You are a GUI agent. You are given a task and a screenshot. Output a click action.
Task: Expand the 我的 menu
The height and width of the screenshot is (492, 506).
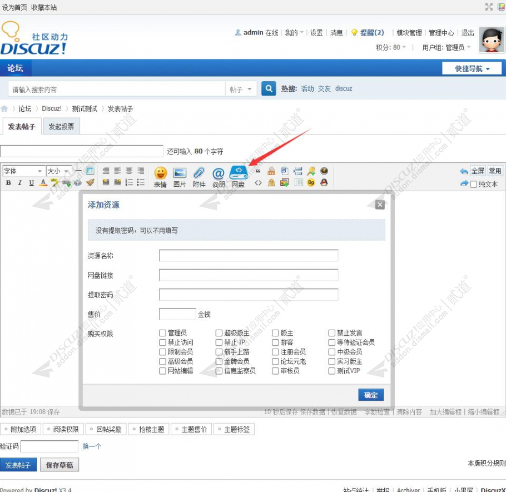(294, 33)
